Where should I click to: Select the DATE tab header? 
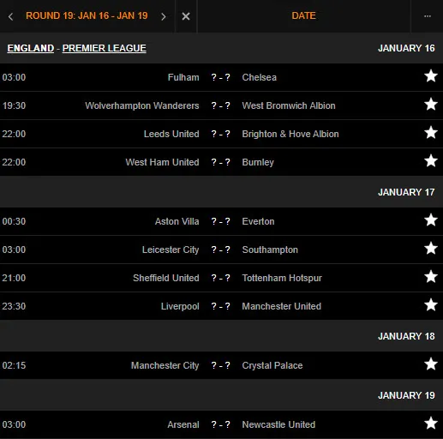303,15
